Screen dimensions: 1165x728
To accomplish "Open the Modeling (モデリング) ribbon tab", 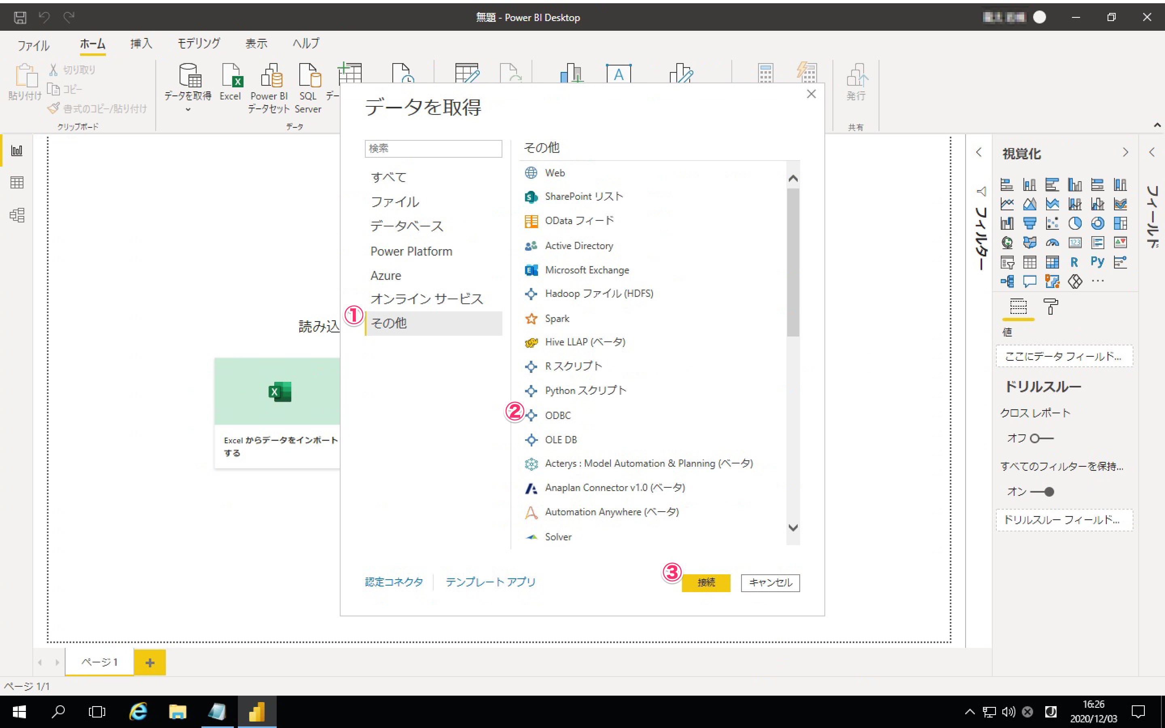I will pyautogui.click(x=198, y=44).
